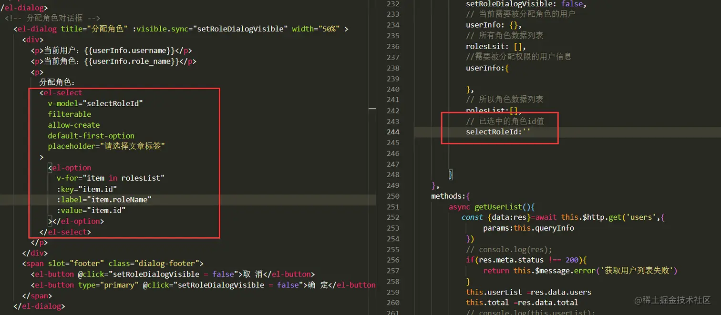The image size is (721, 315).
Task: Click the 'methods:{' line
Action: [x=451, y=196]
